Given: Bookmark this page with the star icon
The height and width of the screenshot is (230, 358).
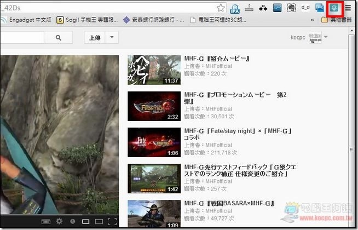Looking at the screenshot, I should pyautogui.click(x=220, y=8).
